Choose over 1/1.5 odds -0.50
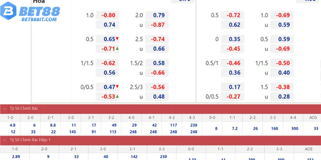This screenshot has height=160, width=321. tap(282, 63)
